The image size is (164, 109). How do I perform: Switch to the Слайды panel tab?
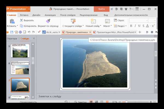coord(25,38)
